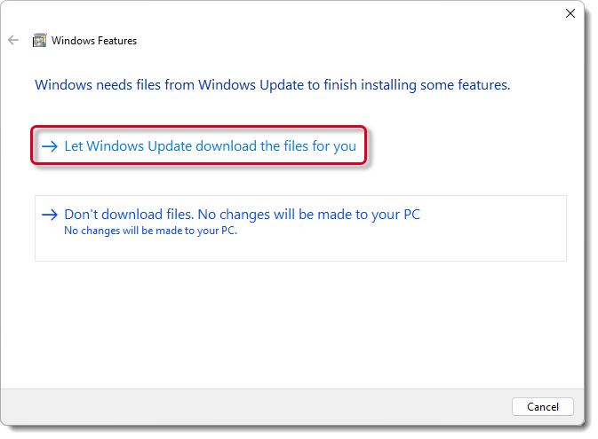Close the Windows Features dialog with X
The height and width of the screenshot is (439, 598).
(x=570, y=13)
